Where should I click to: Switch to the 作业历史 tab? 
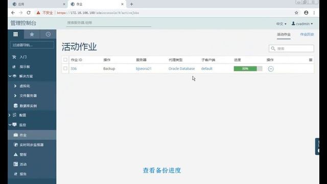coord(307,34)
